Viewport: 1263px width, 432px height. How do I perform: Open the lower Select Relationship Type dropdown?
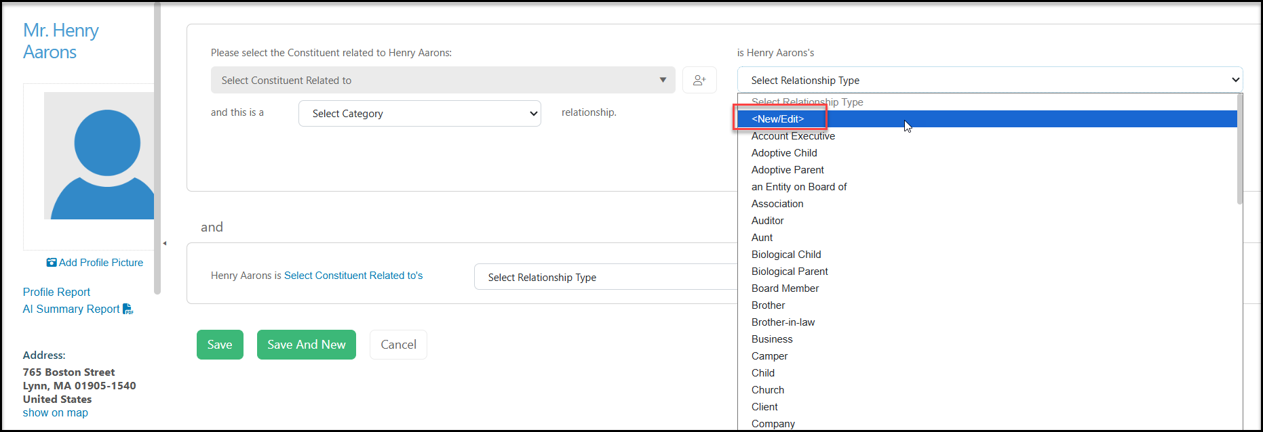click(x=606, y=277)
